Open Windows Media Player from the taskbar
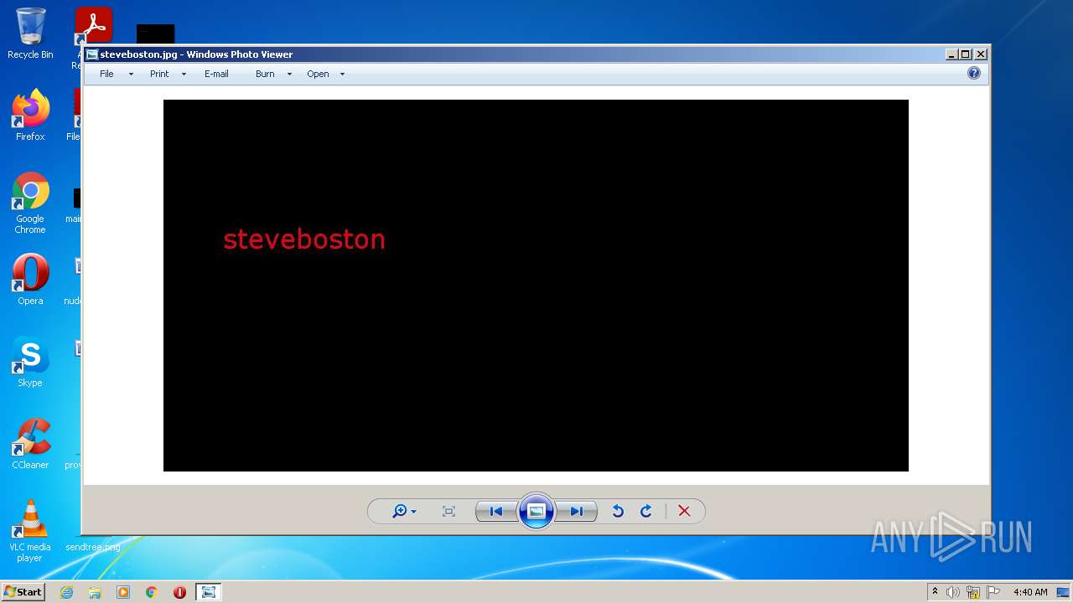This screenshot has height=603, width=1073. (x=123, y=592)
